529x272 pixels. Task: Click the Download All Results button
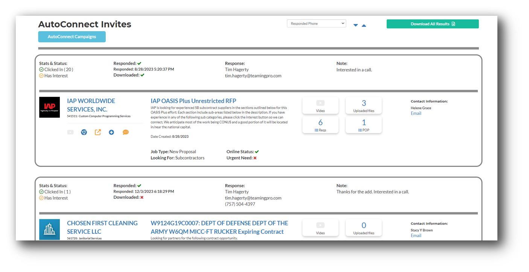pyautogui.click(x=432, y=24)
